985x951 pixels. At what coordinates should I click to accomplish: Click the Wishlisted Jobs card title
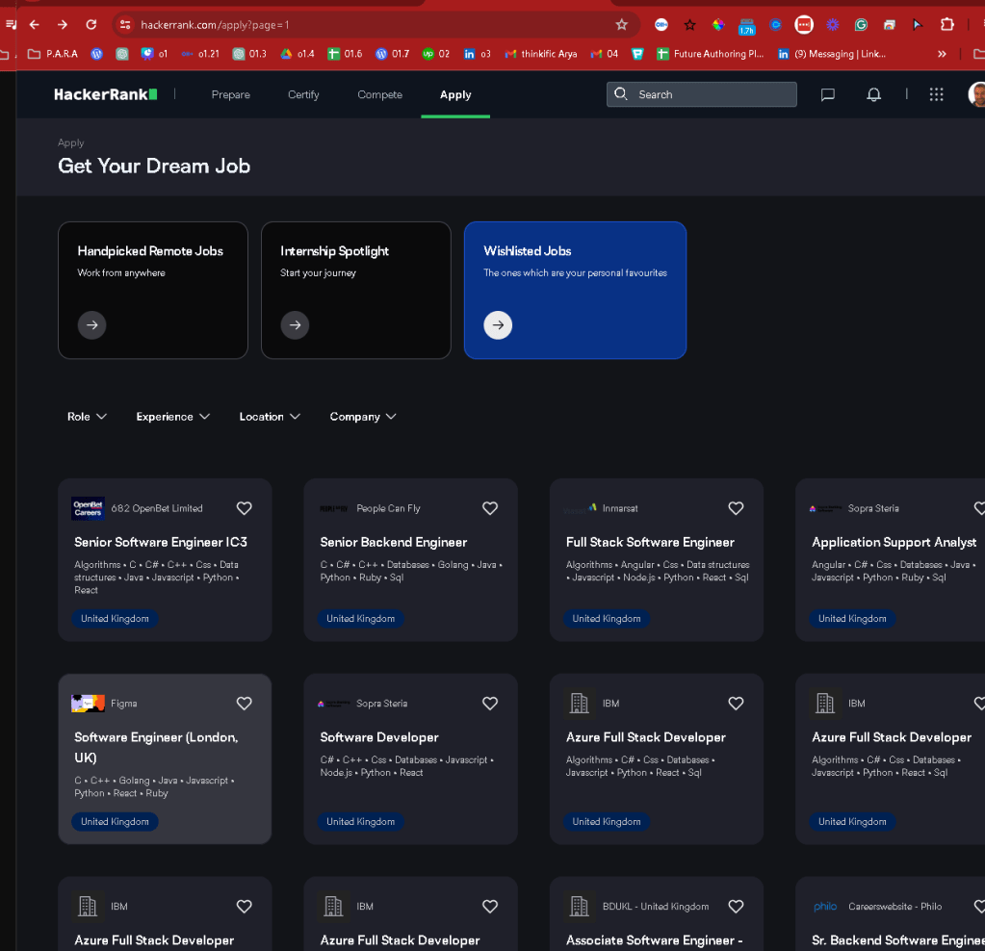pos(527,251)
